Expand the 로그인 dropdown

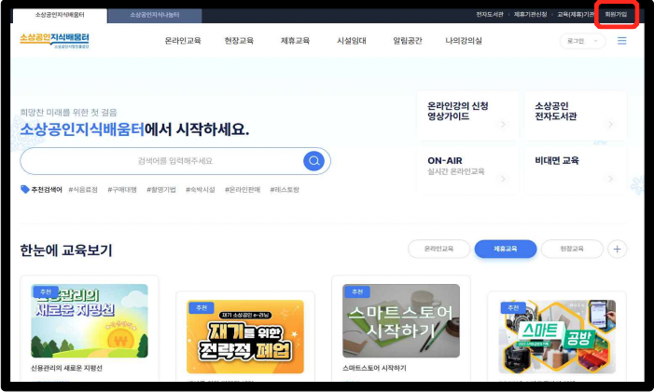(x=576, y=41)
